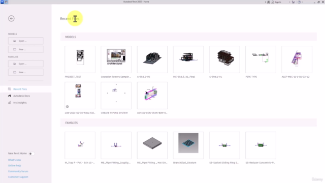Viewport: 325px width, 183px height.
Task: Click the PIPE TYPE file name label
Action: click(x=251, y=77)
